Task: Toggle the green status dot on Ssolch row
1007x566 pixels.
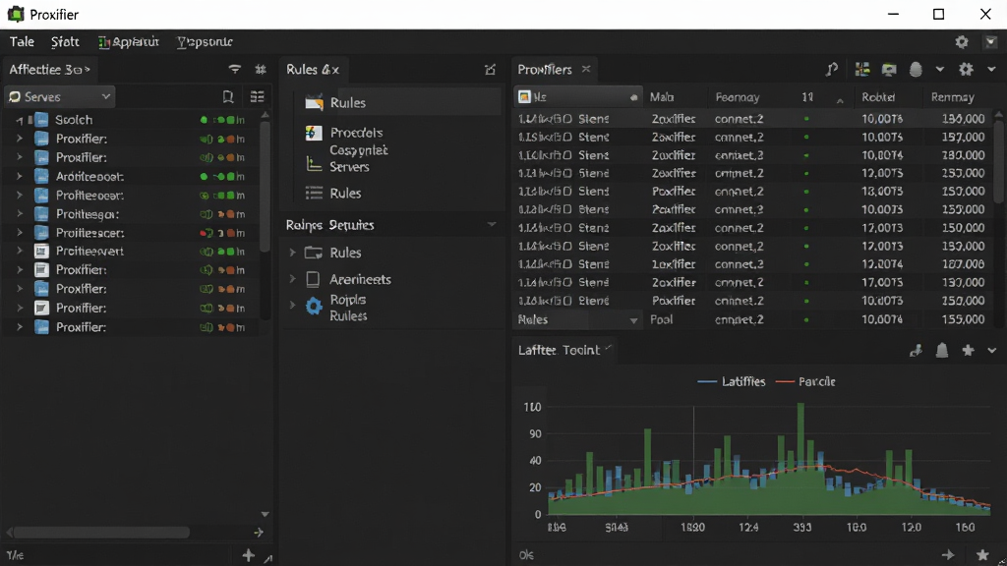Action: click(x=204, y=120)
